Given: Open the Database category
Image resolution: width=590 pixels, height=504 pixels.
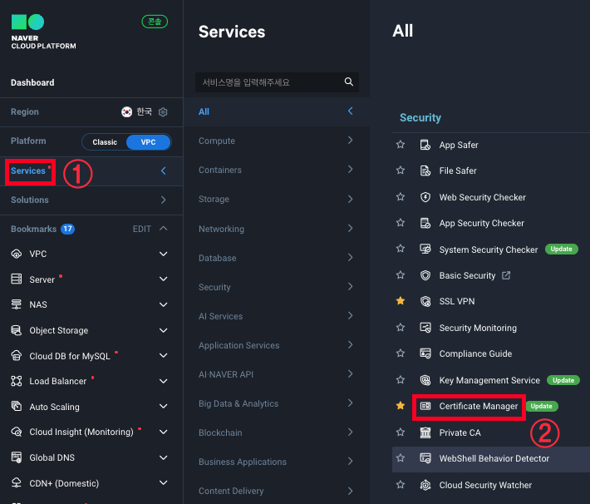Looking at the screenshot, I should pos(277,258).
